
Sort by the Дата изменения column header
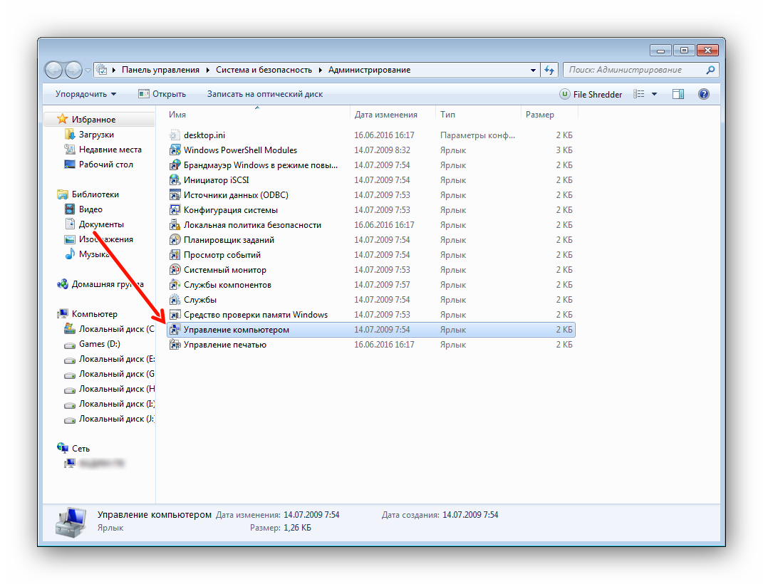click(x=385, y=115)
